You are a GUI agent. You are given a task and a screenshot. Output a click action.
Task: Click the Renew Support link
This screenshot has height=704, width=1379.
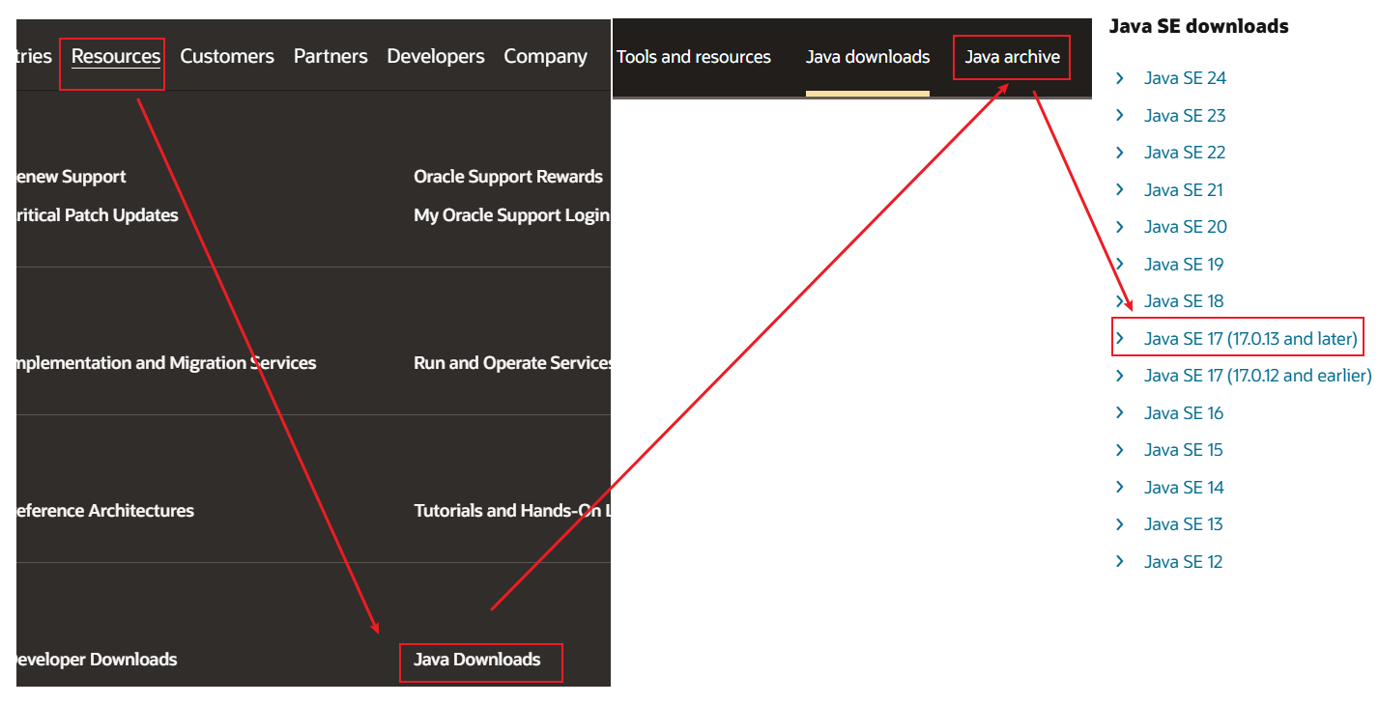pyautogui.click(x=71, y=177)
